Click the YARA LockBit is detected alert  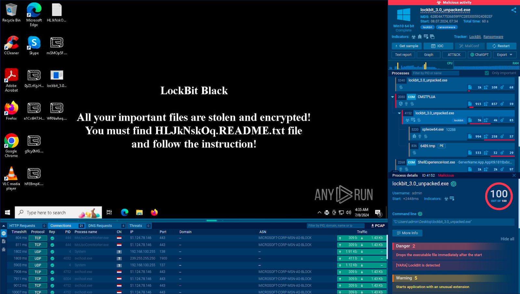pos(454,265)
